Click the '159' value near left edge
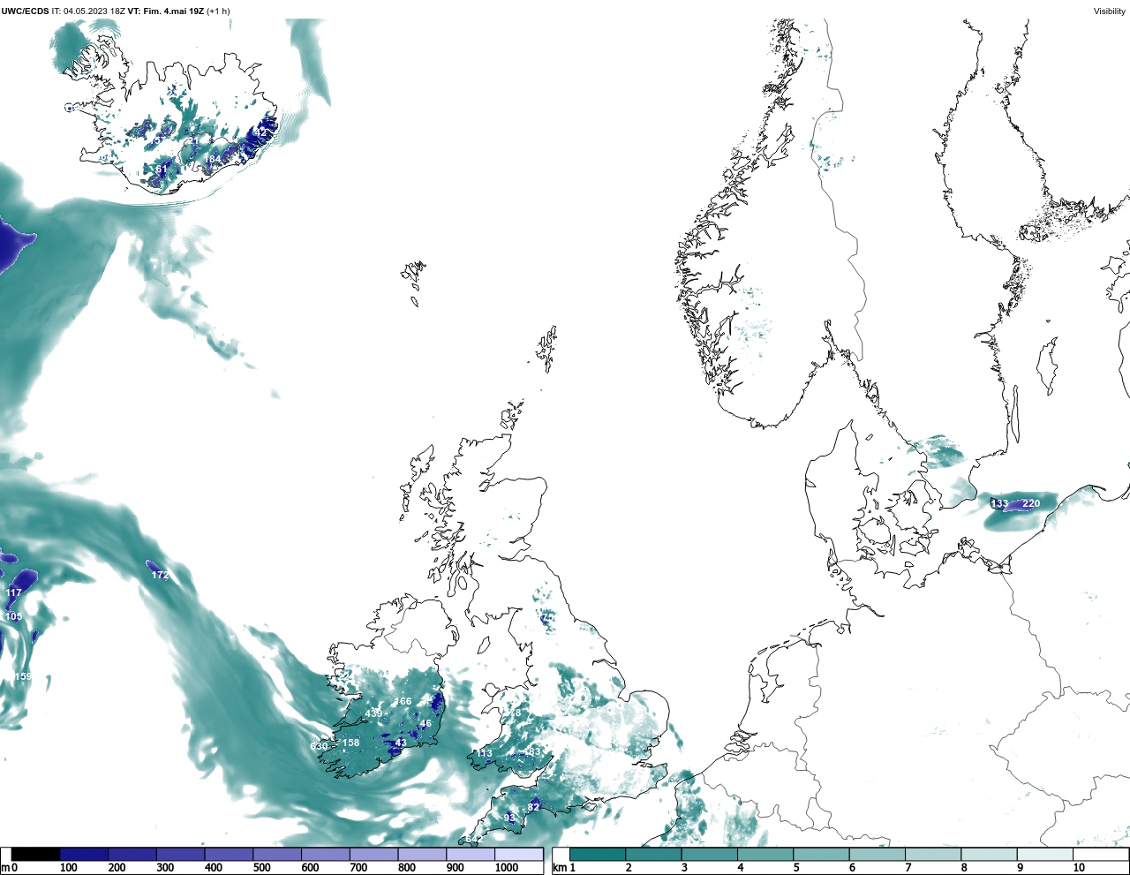1130x875 pixels. pyautogui.click(x=23, y=676)
